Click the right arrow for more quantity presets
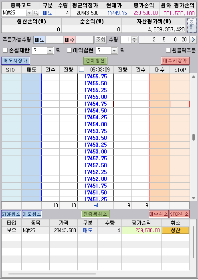Screen dimensions: 198x280 point(193,39)
